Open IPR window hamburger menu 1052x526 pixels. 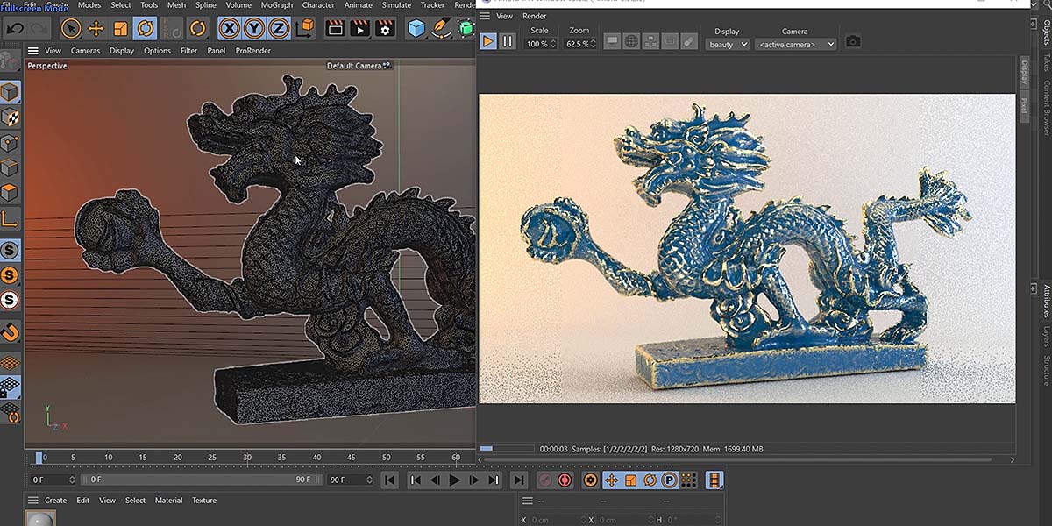pos(485,16)
